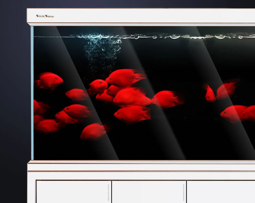Click the vertical label on leftmost cabinet door
Screen dimensions: 255x203
(109, 192)
